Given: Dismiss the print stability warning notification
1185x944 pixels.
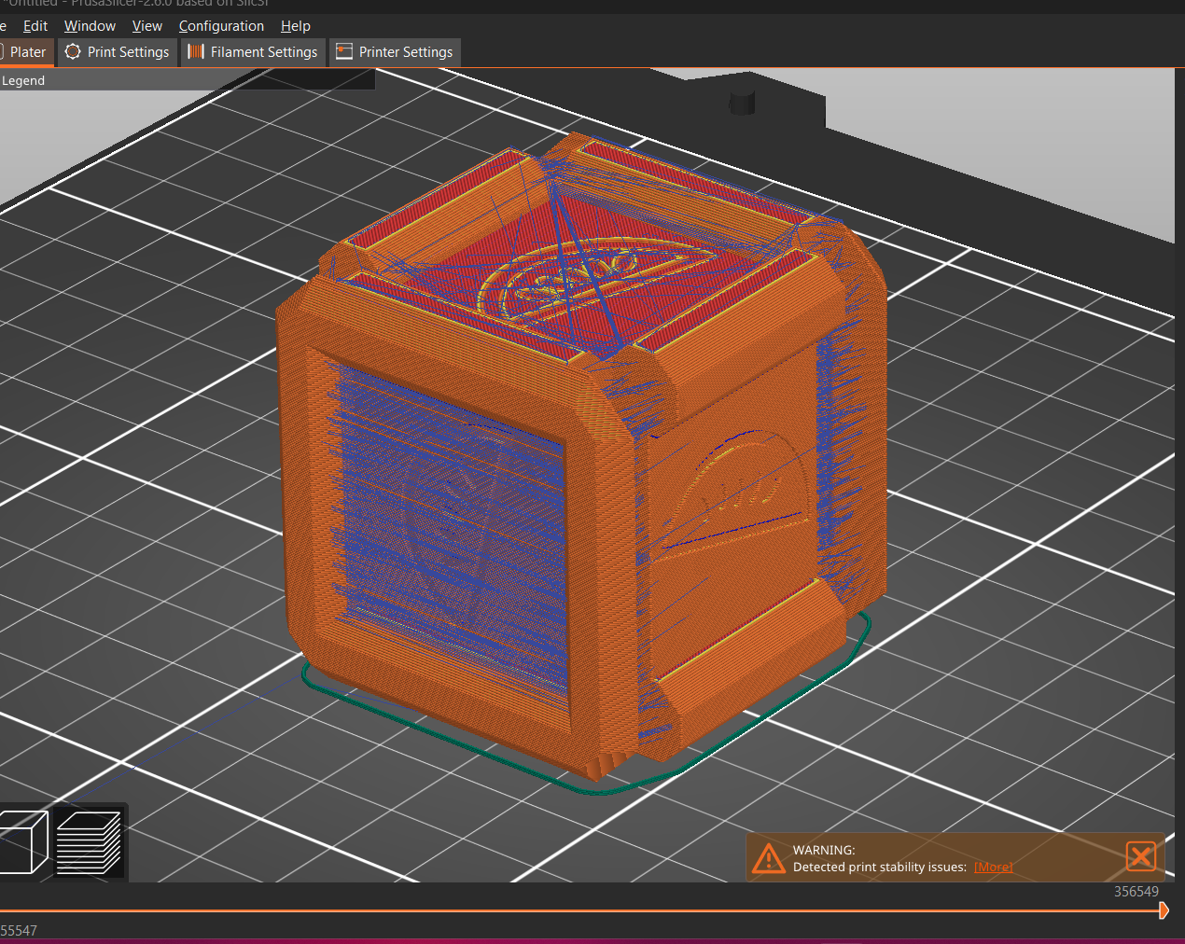Looking at the screenshot, I should (1140, 856).
